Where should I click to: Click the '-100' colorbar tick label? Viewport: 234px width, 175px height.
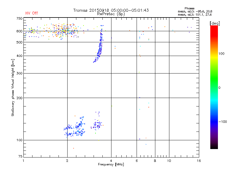(x=223, y=122)
